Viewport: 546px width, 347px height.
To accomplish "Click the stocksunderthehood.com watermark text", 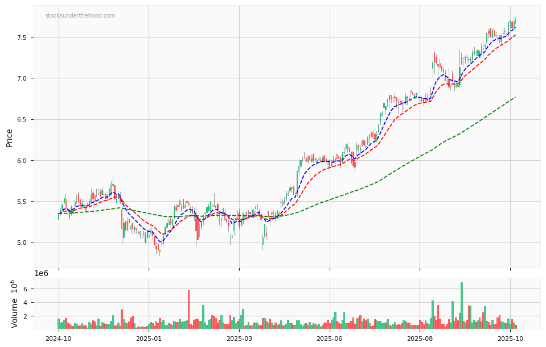I will [80, 16].
